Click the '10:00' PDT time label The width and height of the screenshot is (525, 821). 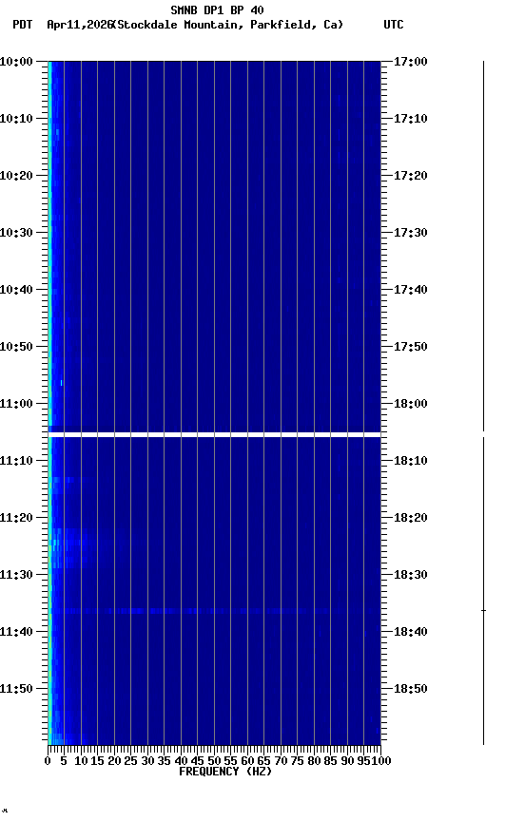[x=16, y=62]
